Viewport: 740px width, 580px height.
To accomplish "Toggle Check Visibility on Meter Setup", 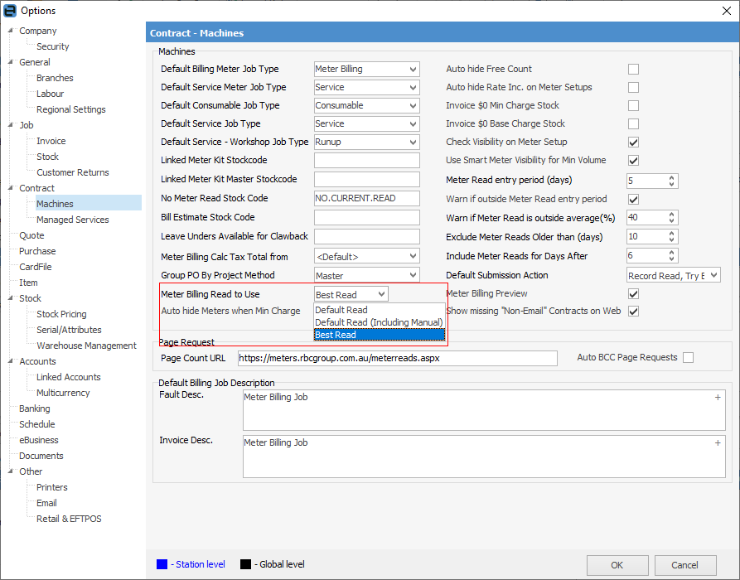I will 633,143.
